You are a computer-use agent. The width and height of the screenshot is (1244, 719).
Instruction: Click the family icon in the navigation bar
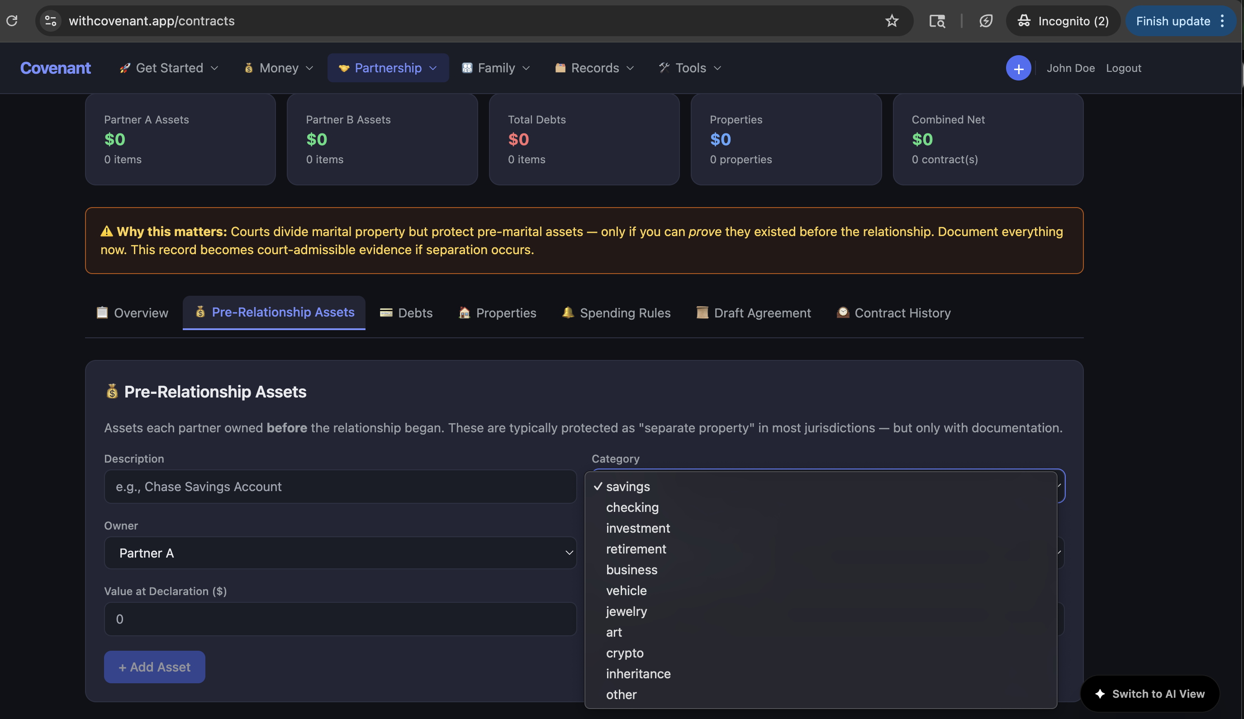[466, 68]
